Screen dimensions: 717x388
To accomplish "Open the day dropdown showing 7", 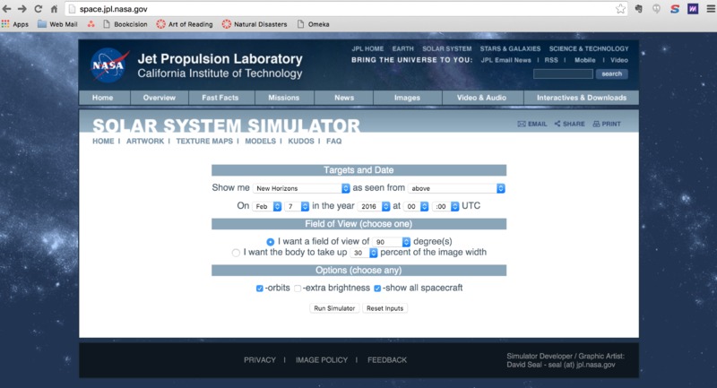I will (x=297, y=207).
